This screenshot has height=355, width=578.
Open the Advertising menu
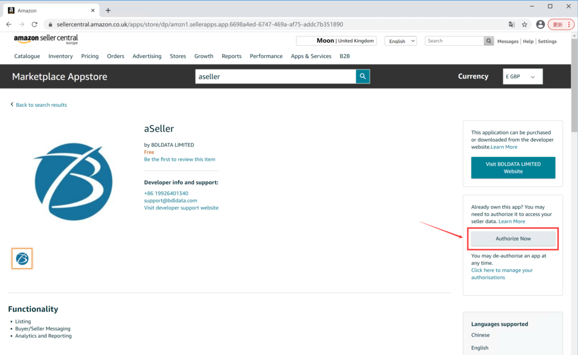tap(147, 56)
